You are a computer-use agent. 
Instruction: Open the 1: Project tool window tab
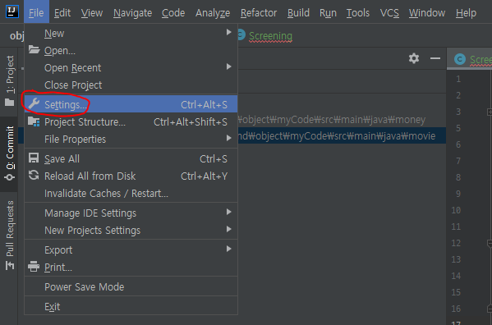coord(9,81)
